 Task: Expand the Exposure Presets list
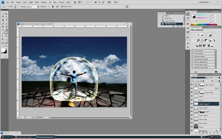point(193,56)
